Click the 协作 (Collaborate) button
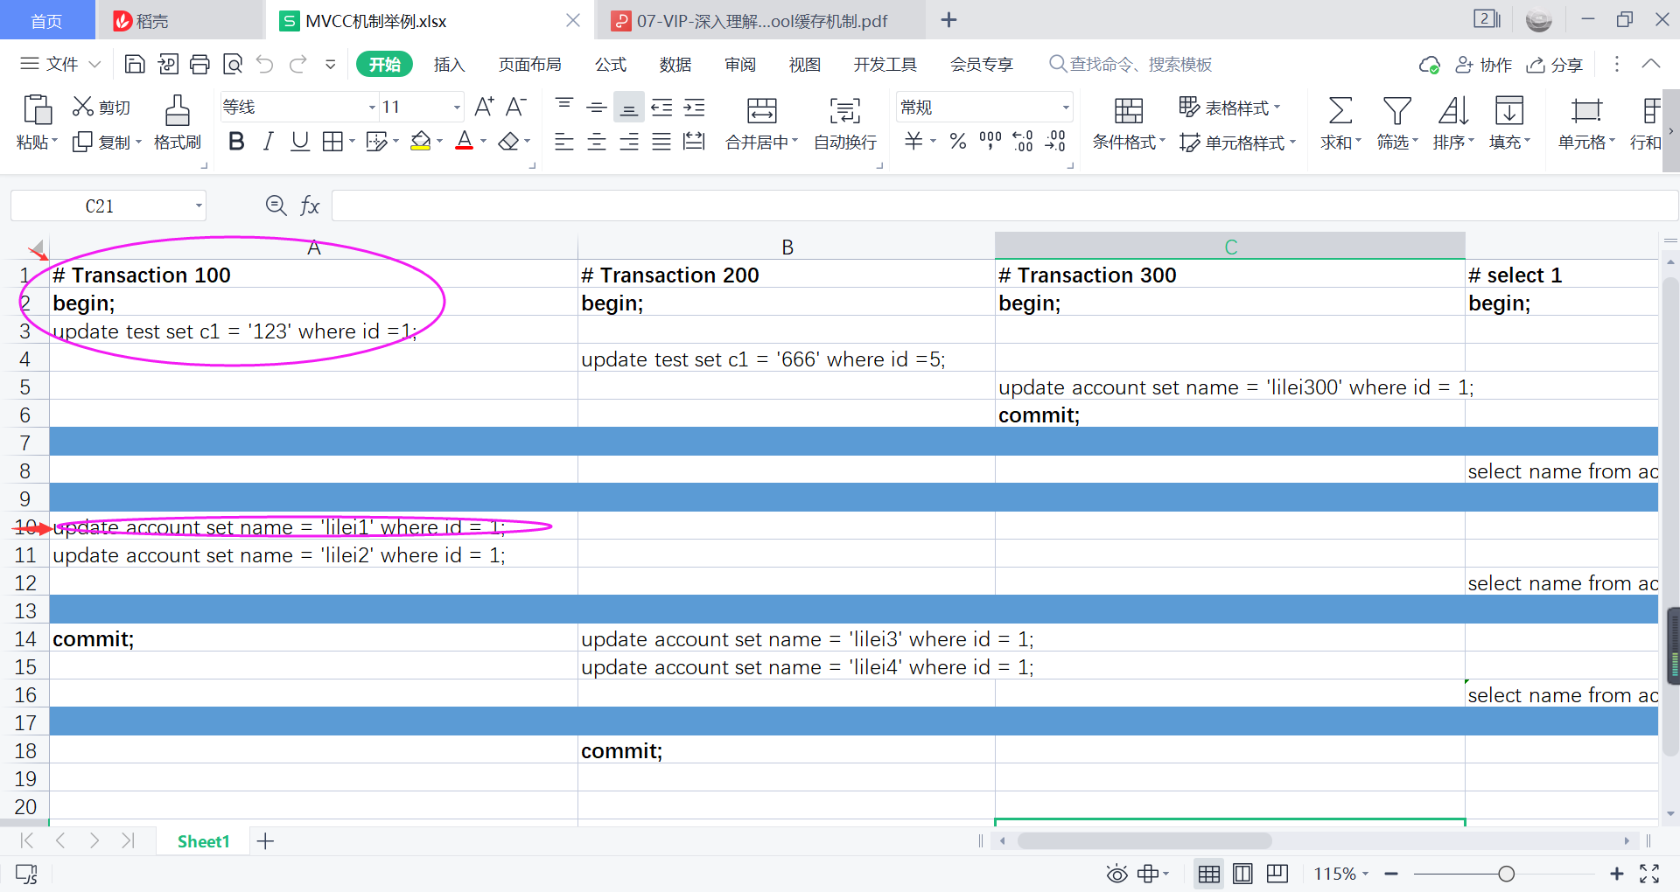 pyautogui.click(x=1484, y=65)
